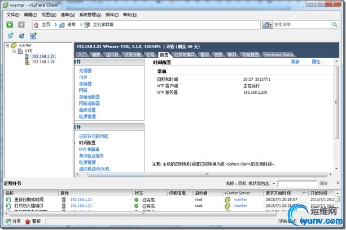This screenshot has width=346, height=230.
Task: Click green completed status icon in second task row
Action: [137, 206]
